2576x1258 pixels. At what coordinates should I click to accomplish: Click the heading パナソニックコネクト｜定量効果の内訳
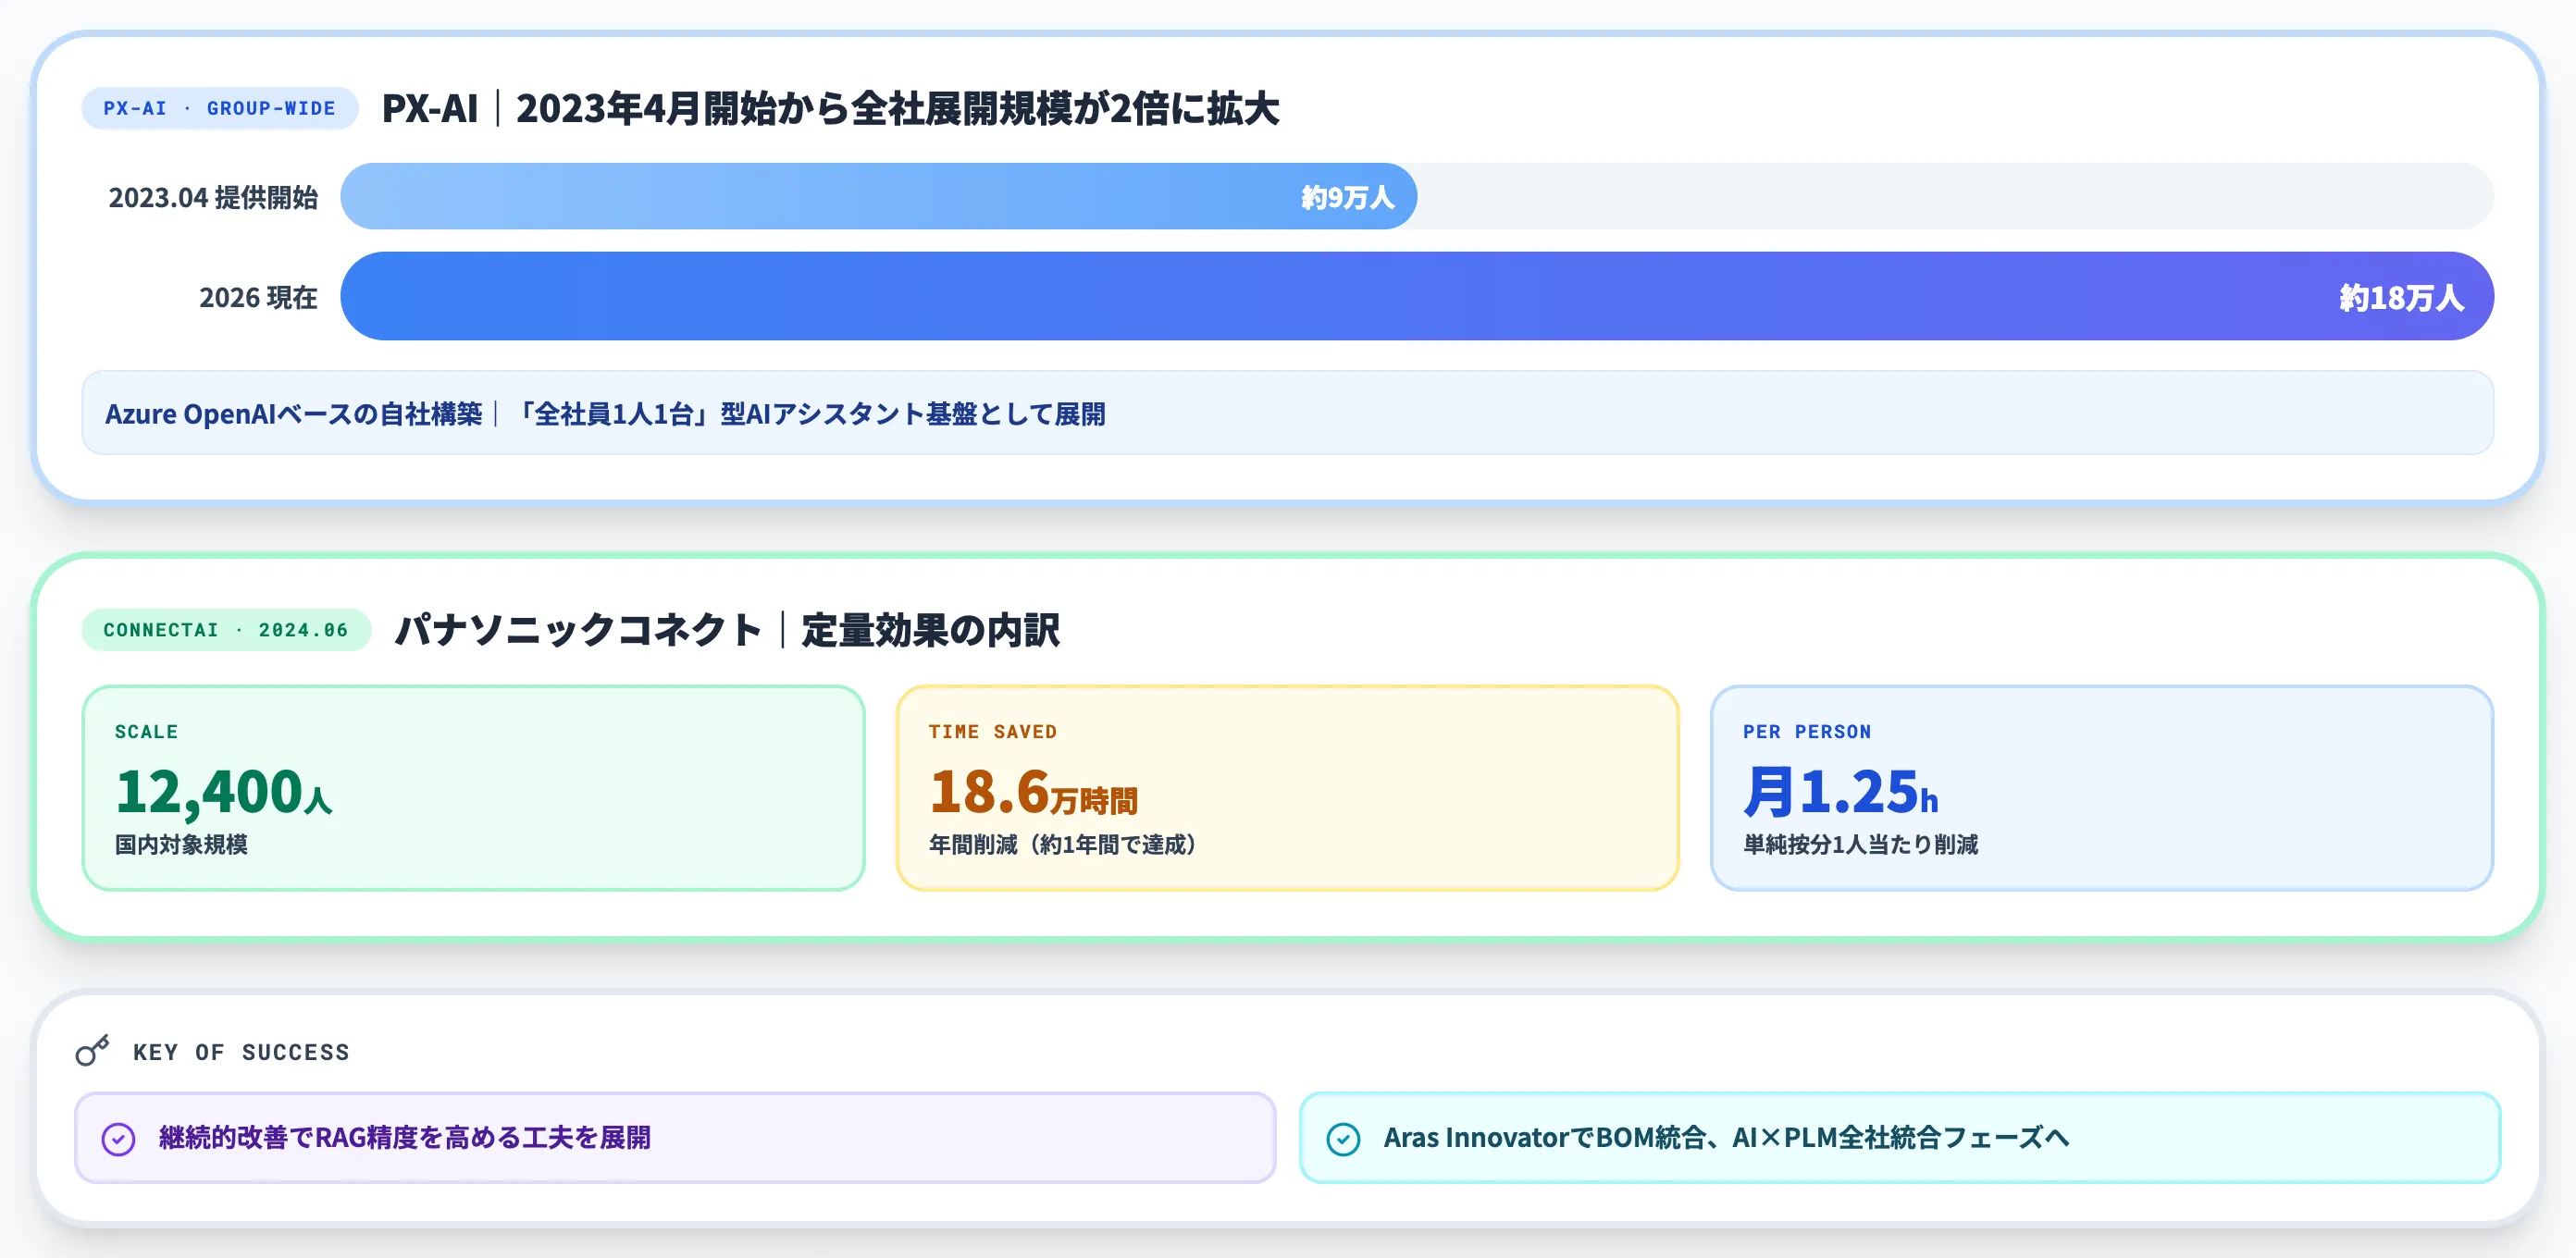727,630
